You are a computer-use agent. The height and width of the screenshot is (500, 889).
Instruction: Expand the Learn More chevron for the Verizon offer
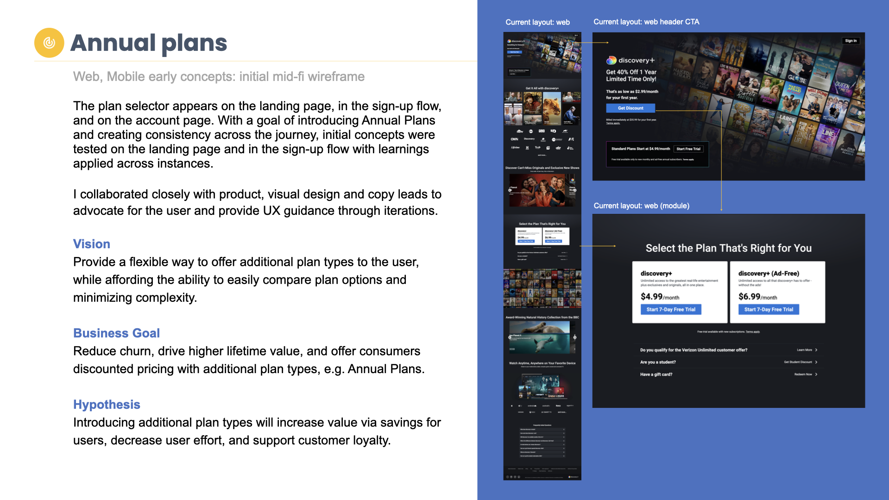click(x=816, y=350)
